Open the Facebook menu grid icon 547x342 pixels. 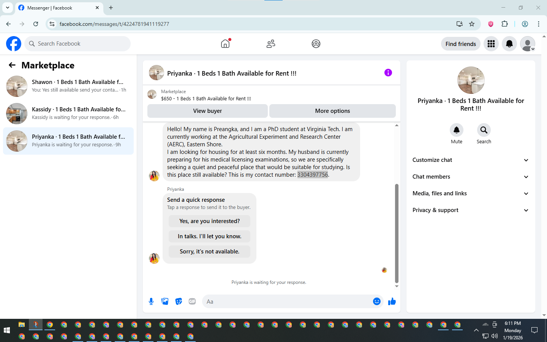point(491,44)
